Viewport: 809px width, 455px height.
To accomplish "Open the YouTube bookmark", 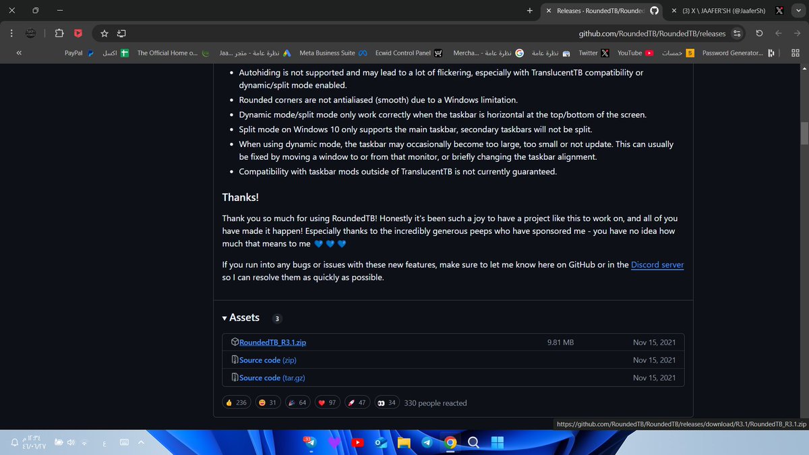I will click(636, 53).
